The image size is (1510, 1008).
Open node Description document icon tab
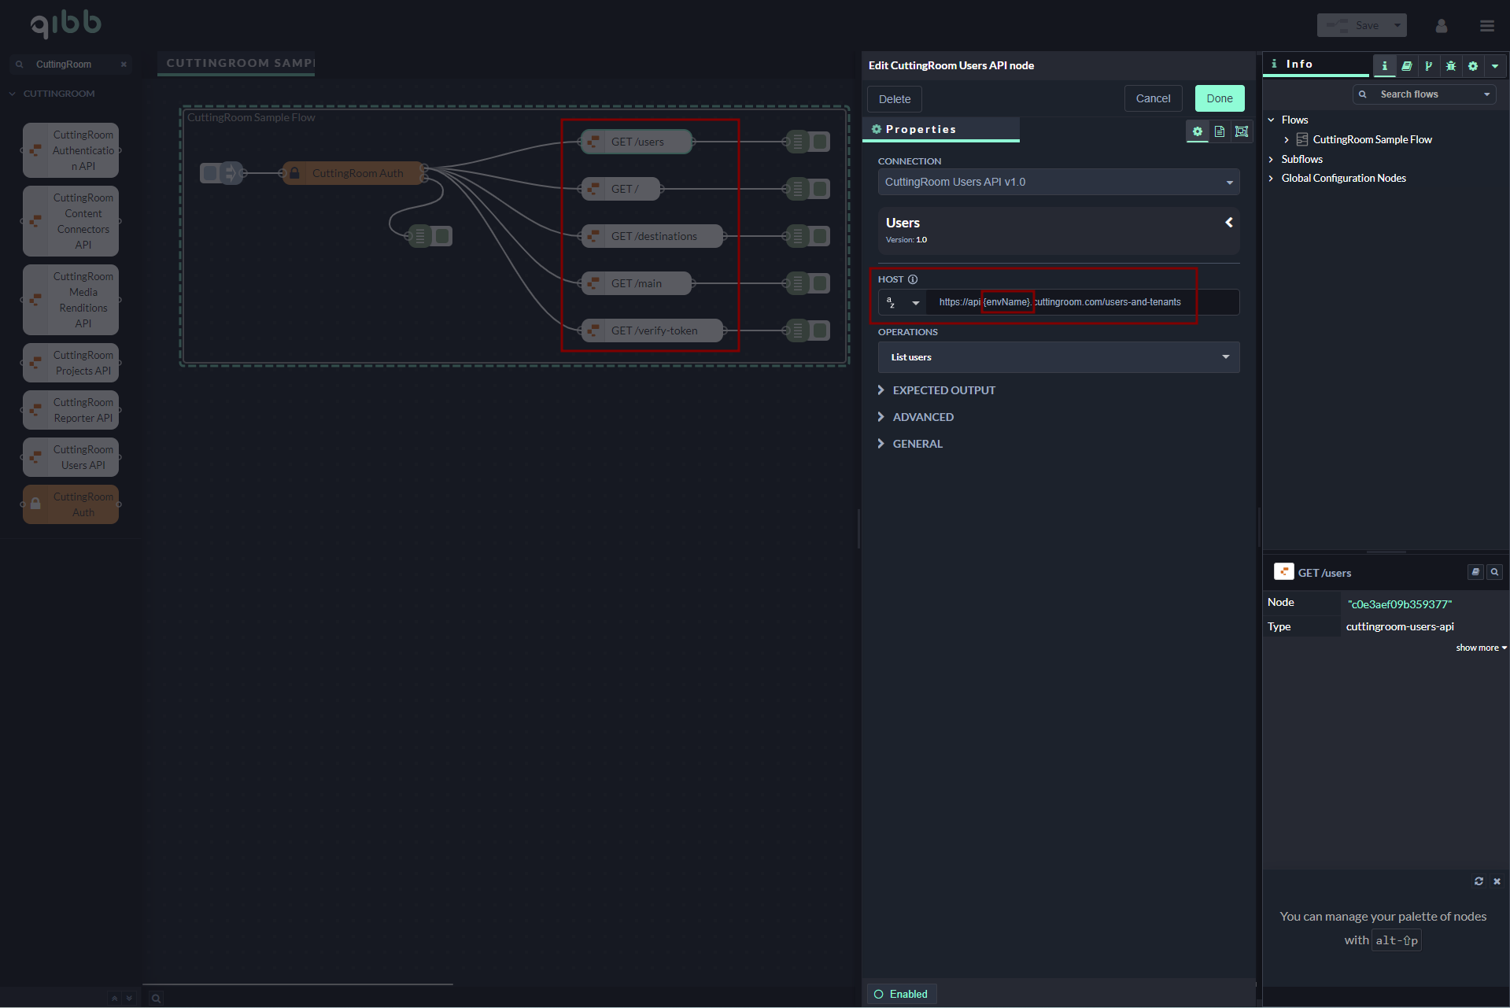(1219, 131)
